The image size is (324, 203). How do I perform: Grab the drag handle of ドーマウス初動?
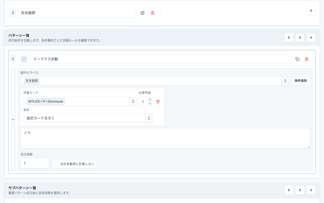pyautogui.click(x=13, y=59)
